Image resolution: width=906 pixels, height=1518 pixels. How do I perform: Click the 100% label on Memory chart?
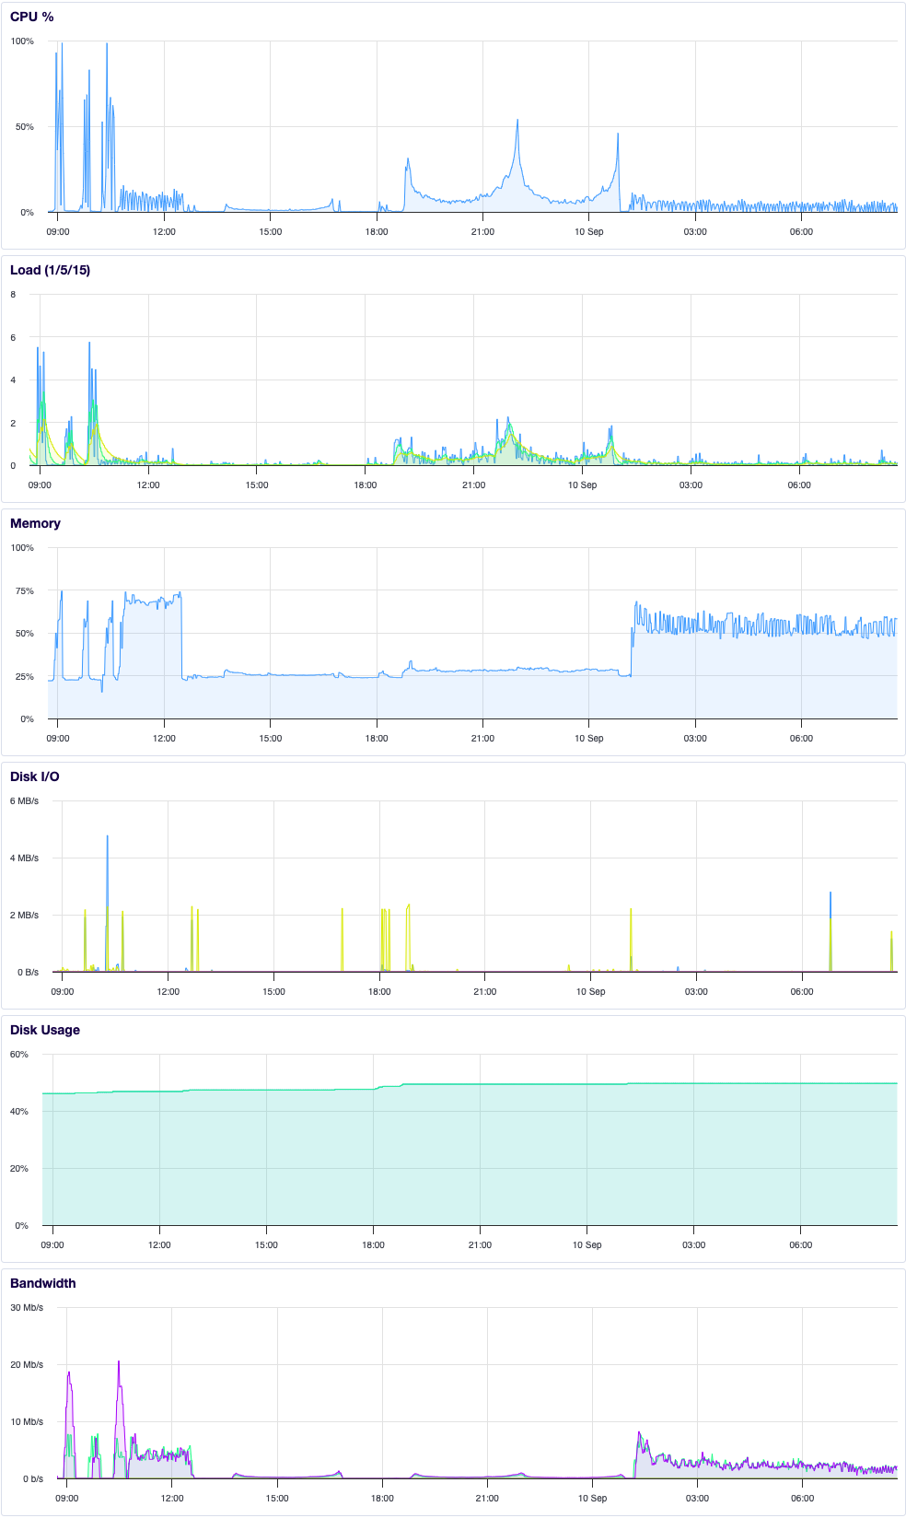[22, 548]
